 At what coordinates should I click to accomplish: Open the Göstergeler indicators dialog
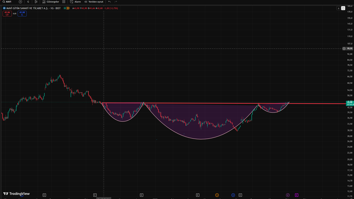51,2
